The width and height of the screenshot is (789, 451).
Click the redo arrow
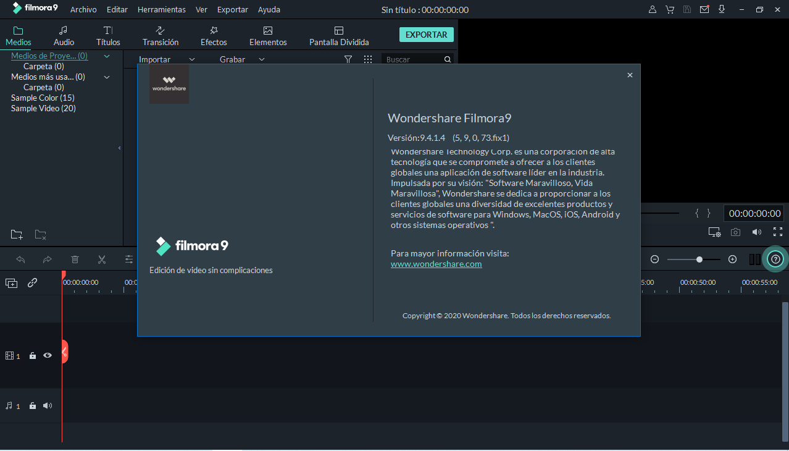[x=48, y=259]
